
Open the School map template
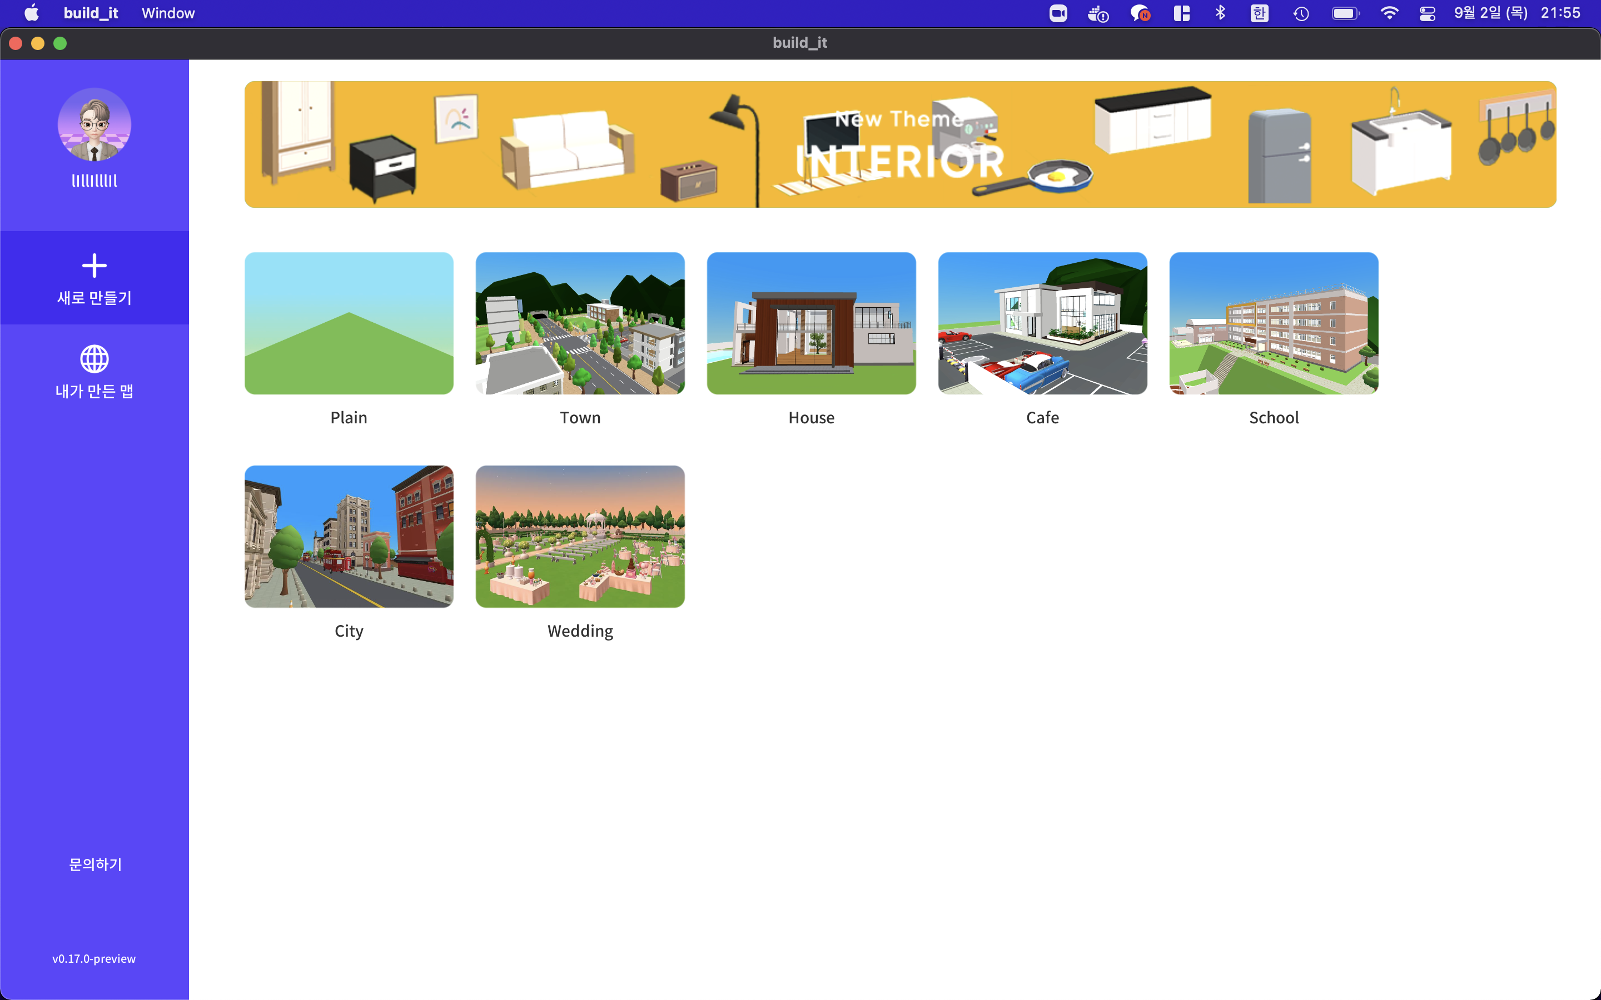(1274, 323)
